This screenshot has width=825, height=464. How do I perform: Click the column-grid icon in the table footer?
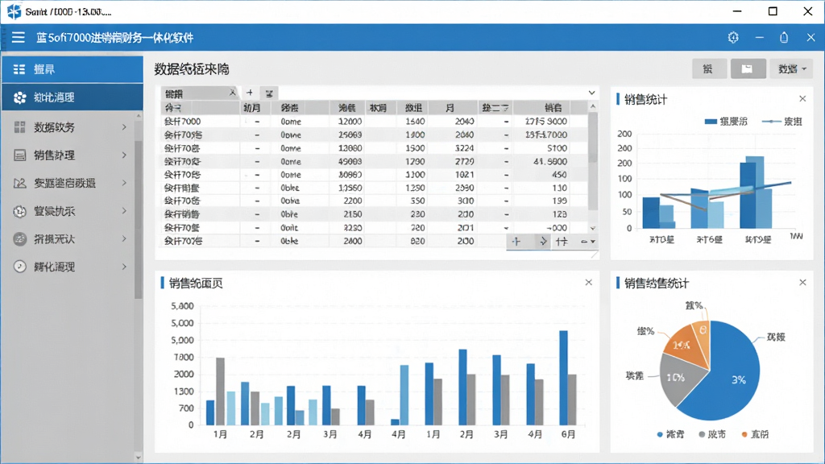562,242
